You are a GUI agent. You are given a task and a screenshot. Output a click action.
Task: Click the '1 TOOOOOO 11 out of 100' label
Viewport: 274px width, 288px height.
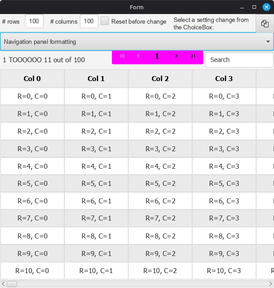[x=44, y=60]
